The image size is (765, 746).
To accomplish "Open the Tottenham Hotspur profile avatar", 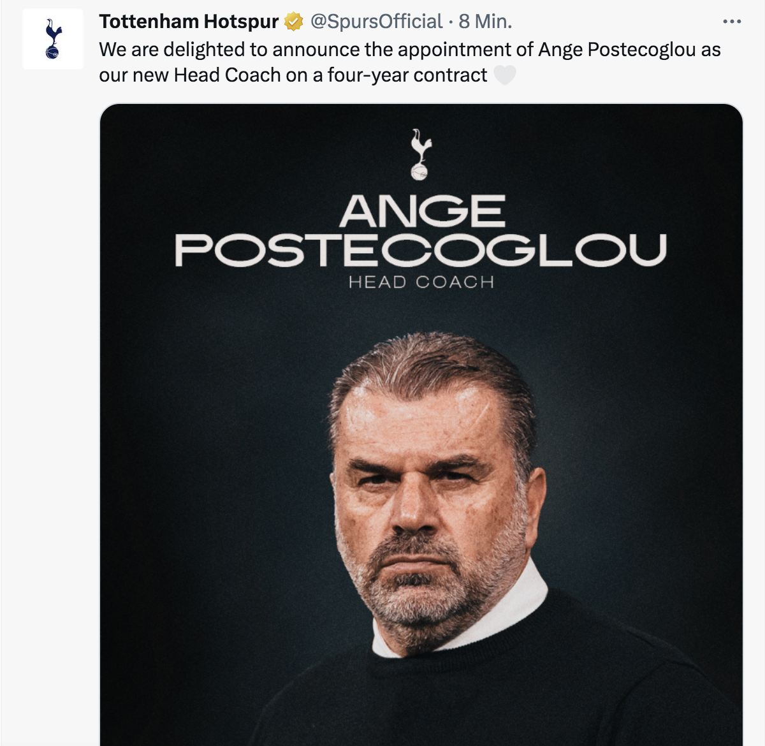I will [x=53, y=39].
